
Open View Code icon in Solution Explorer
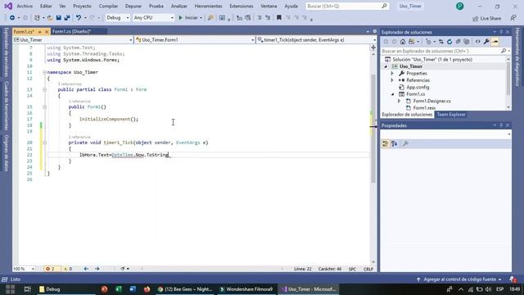point(478,42)
